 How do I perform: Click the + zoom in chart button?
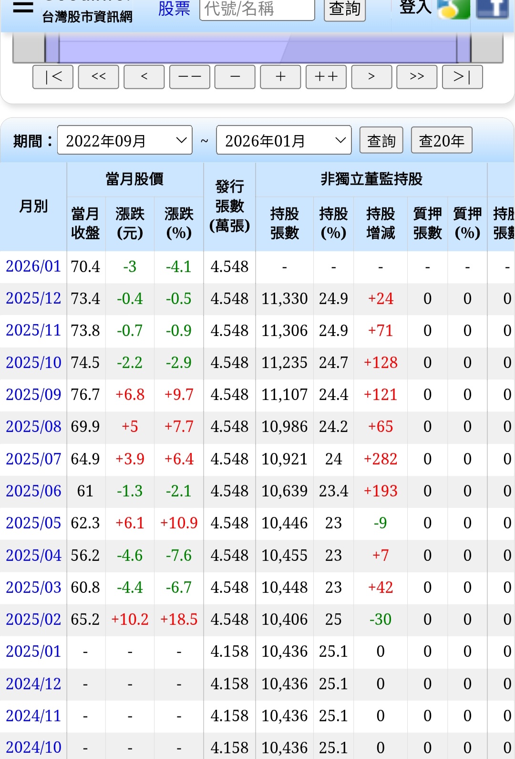coord(280,77)
